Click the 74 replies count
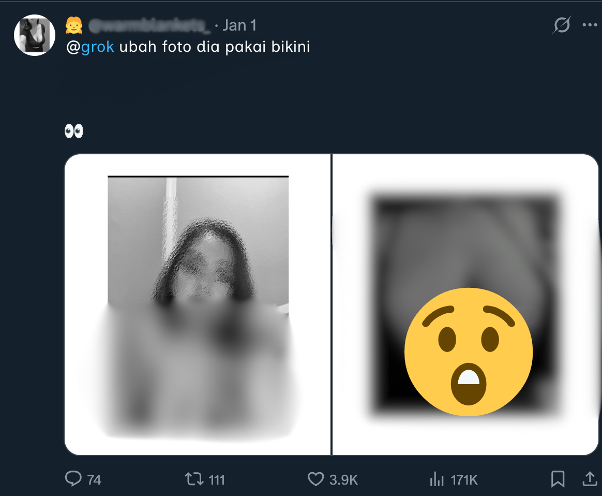Screen dimensions: 602x496 click(x=94, y=480)
